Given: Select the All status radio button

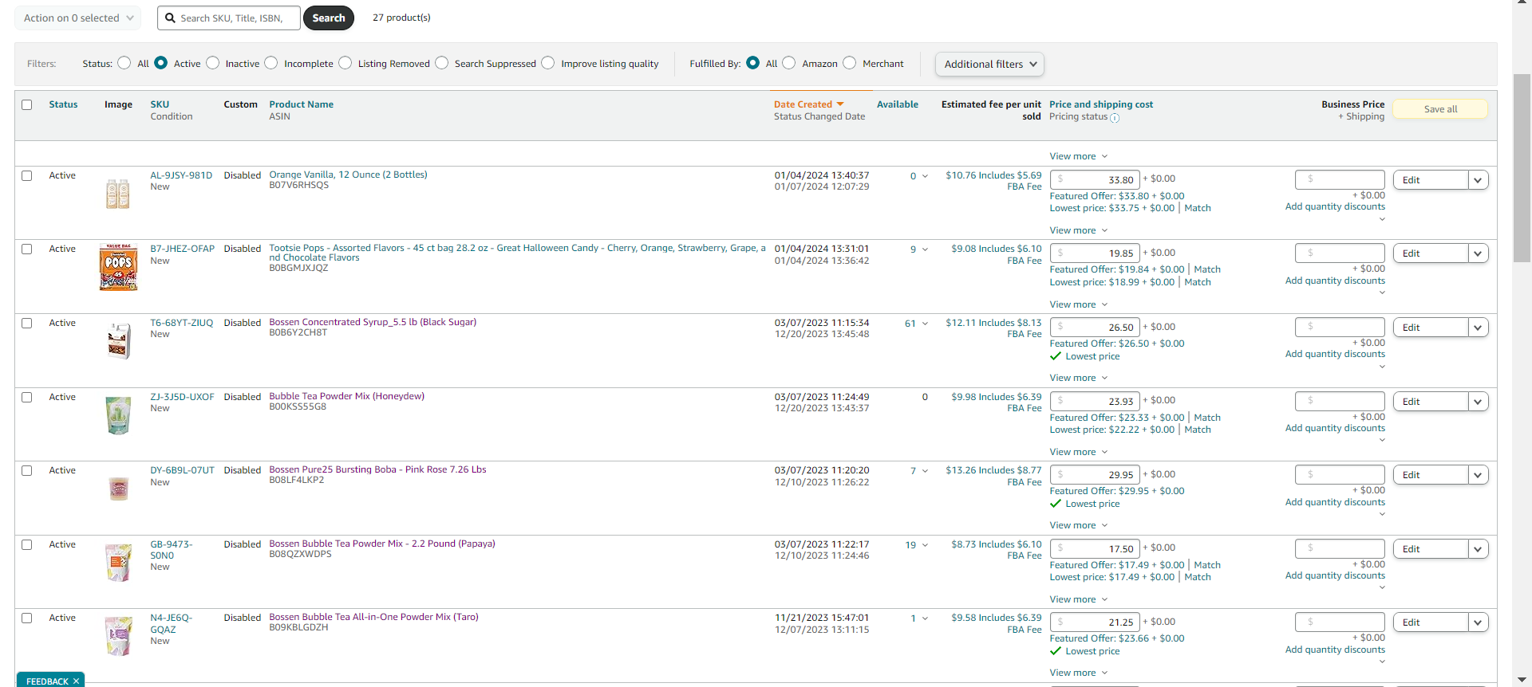Looking at the screenshot, I should point(124,63).
